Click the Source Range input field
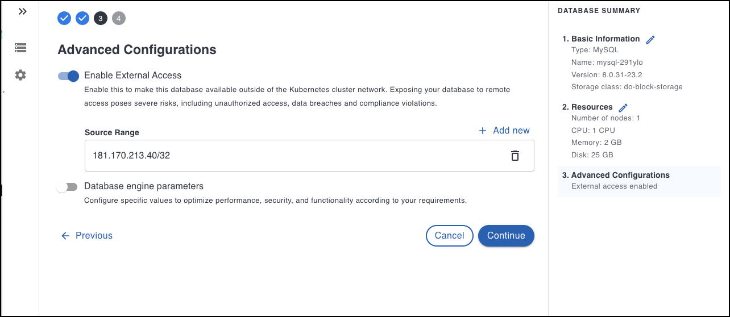 284,156
